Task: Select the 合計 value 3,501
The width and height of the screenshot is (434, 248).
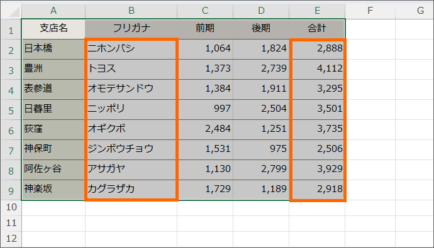Action: coord(317,110)
